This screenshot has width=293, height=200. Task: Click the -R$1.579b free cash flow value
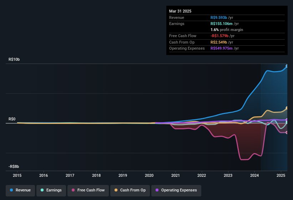point(219,36)
